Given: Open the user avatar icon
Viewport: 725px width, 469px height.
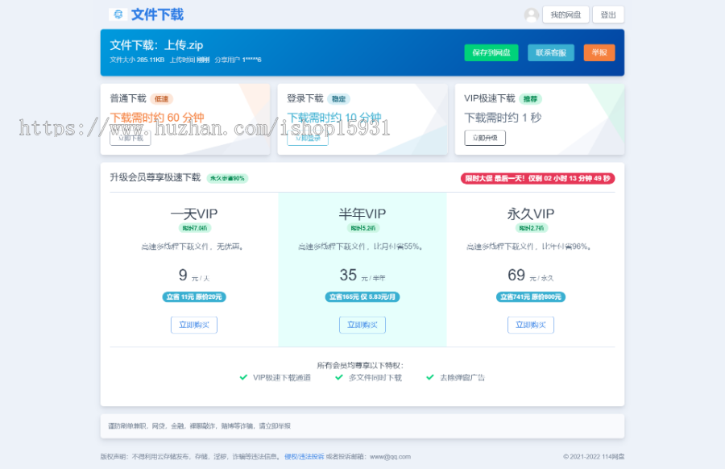Looking at the screenshot, I should (x=532, y=15).
